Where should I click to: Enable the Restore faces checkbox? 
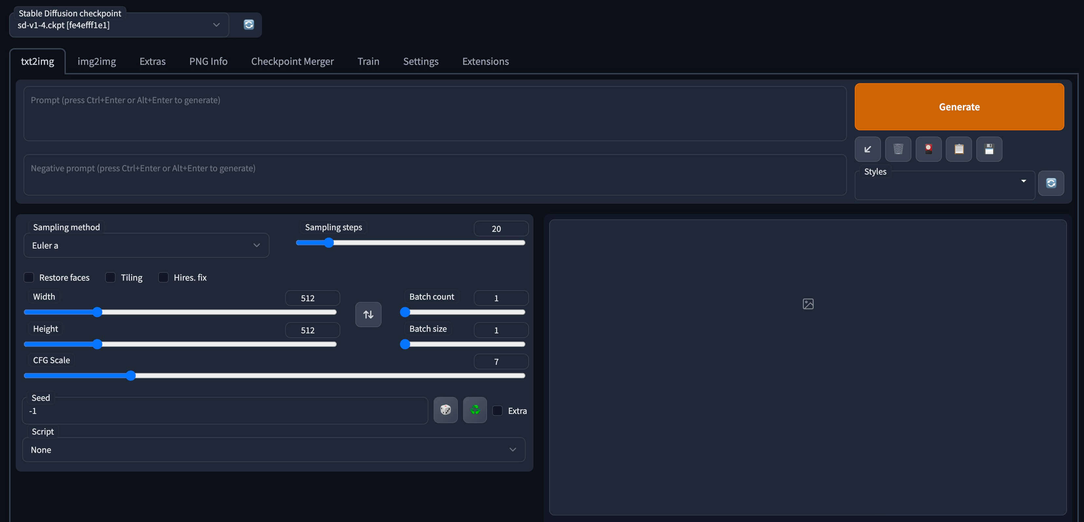tap(28, 277)
